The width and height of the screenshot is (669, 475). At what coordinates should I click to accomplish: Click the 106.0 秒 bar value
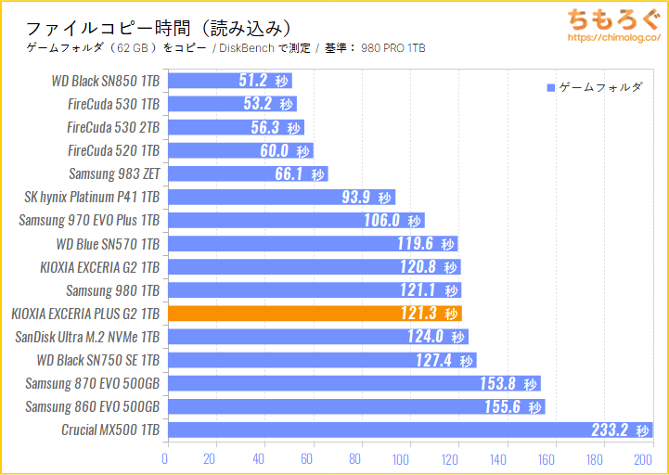pos(392,221)
